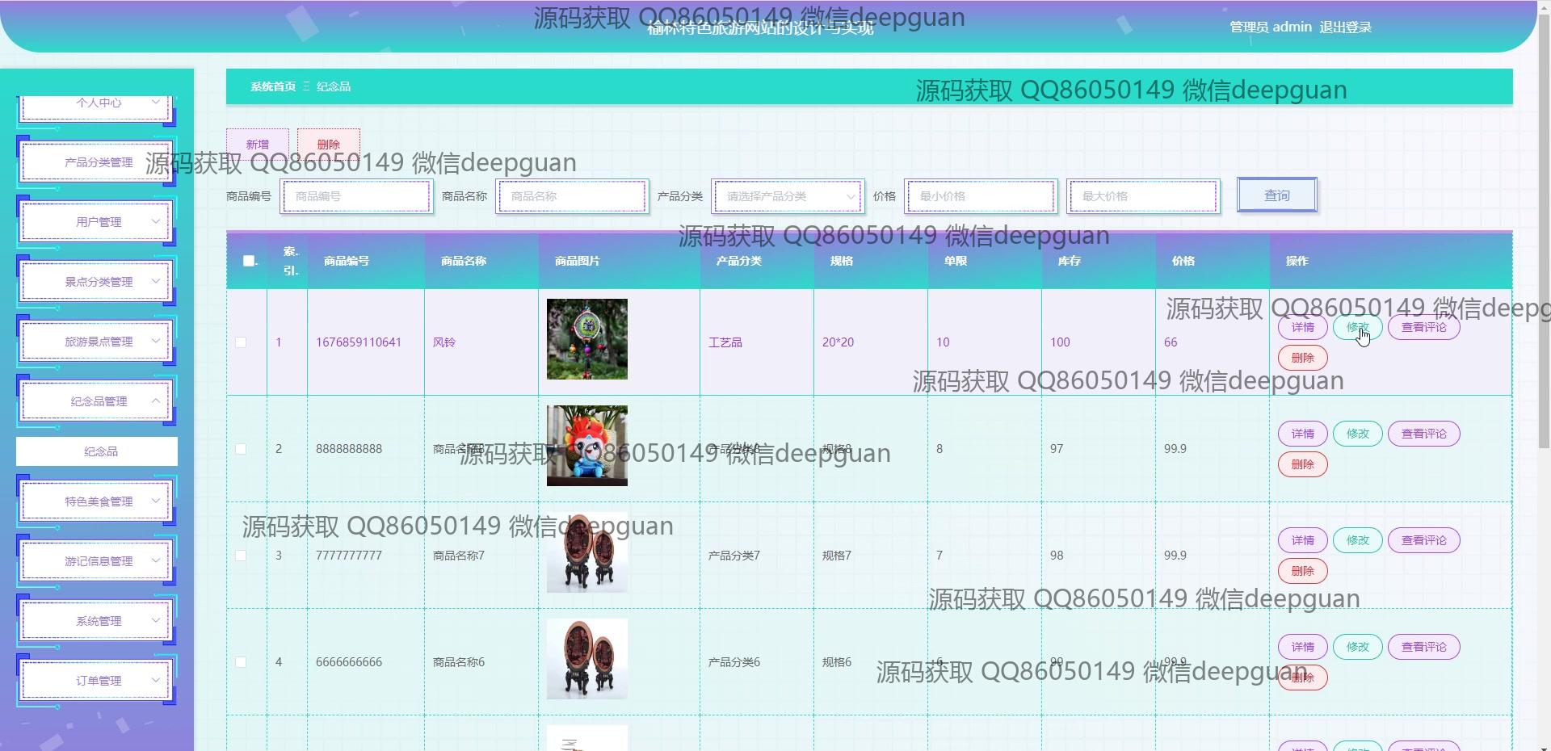Expand the 游记信息管理 sidebar menu
The image size is (1551, 751).
click(97, 561)
